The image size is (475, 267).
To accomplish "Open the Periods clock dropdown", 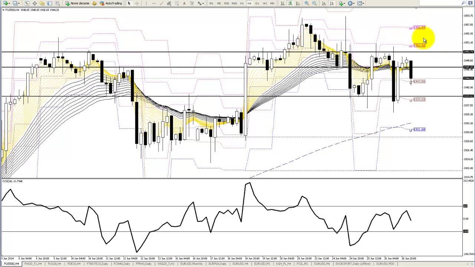I will pos(351,3).
